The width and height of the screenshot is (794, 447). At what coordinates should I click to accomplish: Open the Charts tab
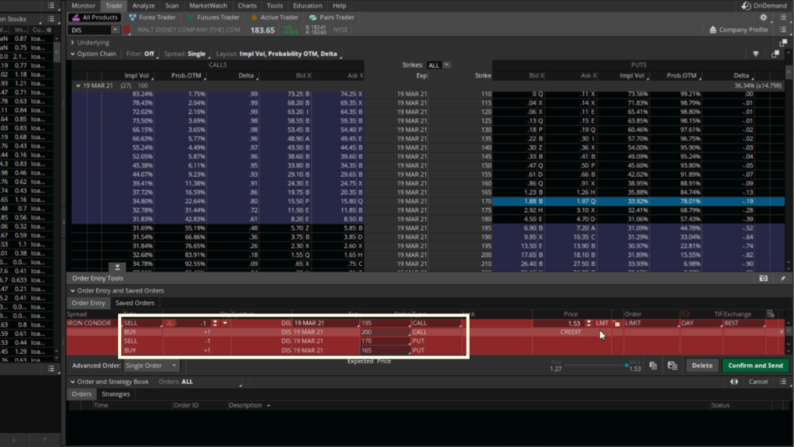(x=247, y=5)
